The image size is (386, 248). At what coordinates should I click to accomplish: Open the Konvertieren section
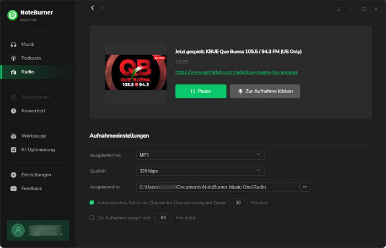tap(38, 97)
